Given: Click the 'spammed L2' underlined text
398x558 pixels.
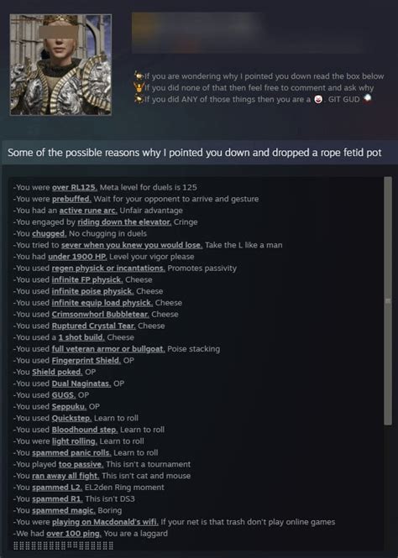Looking at the screenshot, I should click(57, 488).
